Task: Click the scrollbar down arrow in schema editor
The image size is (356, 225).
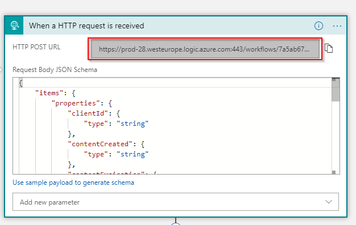Action: (x=334, y=172)
